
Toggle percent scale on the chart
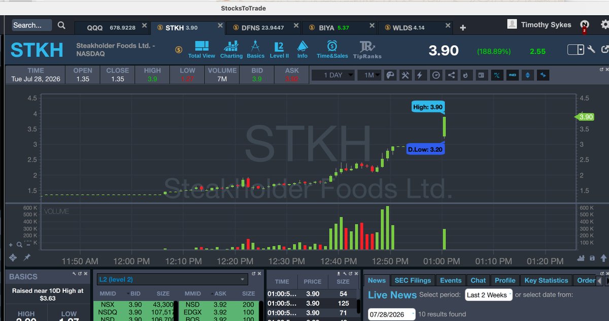pos(497,75)
